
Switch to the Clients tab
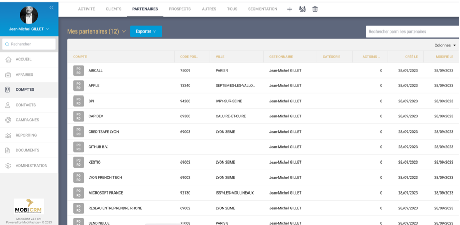click(113, 9)
